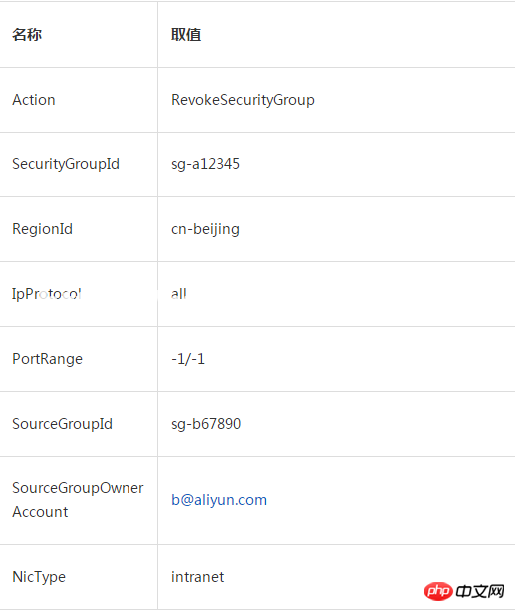The height and width of the screenshot is (611, 515).
Task: Select the intranet value text
Action: tap(198, 577)
